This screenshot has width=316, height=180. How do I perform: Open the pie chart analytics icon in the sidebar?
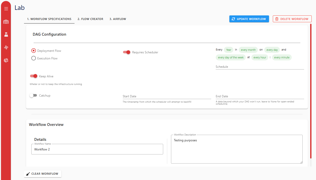[6, 60]
